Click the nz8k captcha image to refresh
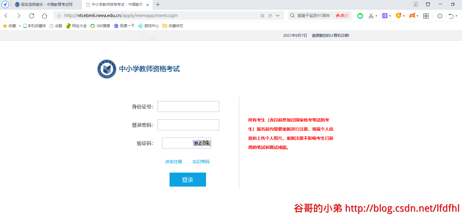The image size is (462, 217). 201,143
